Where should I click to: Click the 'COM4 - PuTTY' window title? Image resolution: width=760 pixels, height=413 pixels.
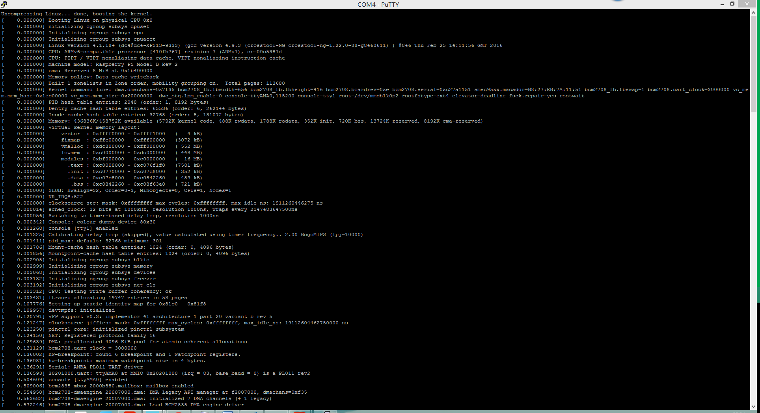point(378,4)
